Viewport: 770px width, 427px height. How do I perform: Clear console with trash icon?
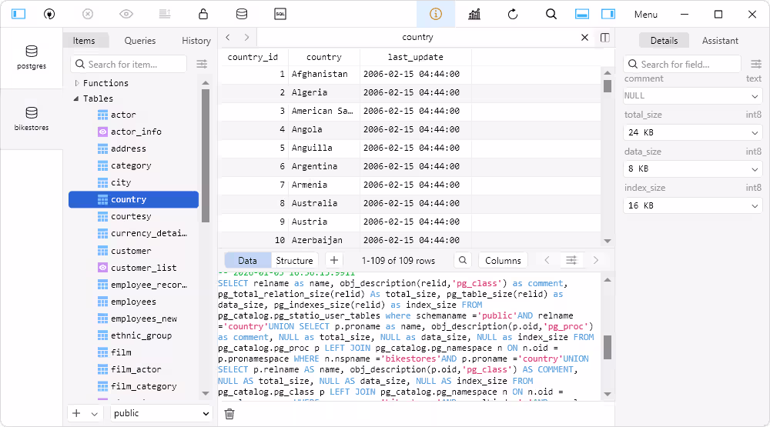(229, 414)
